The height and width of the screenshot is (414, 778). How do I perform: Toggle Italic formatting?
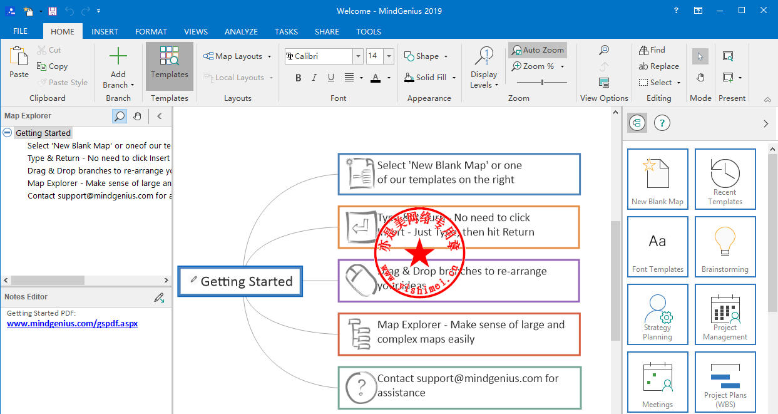(315, 78)
